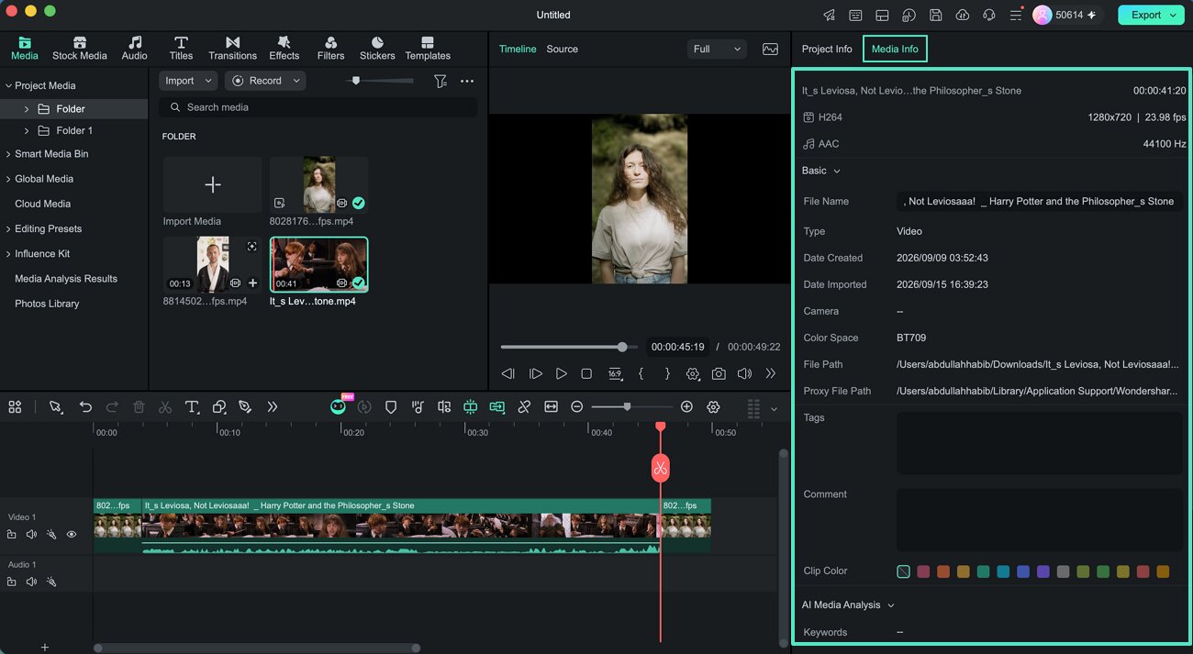Viewport: 1193px width, 654px height.
Task: Zoom in timeline with plus icon
Action: click(686, 407)
